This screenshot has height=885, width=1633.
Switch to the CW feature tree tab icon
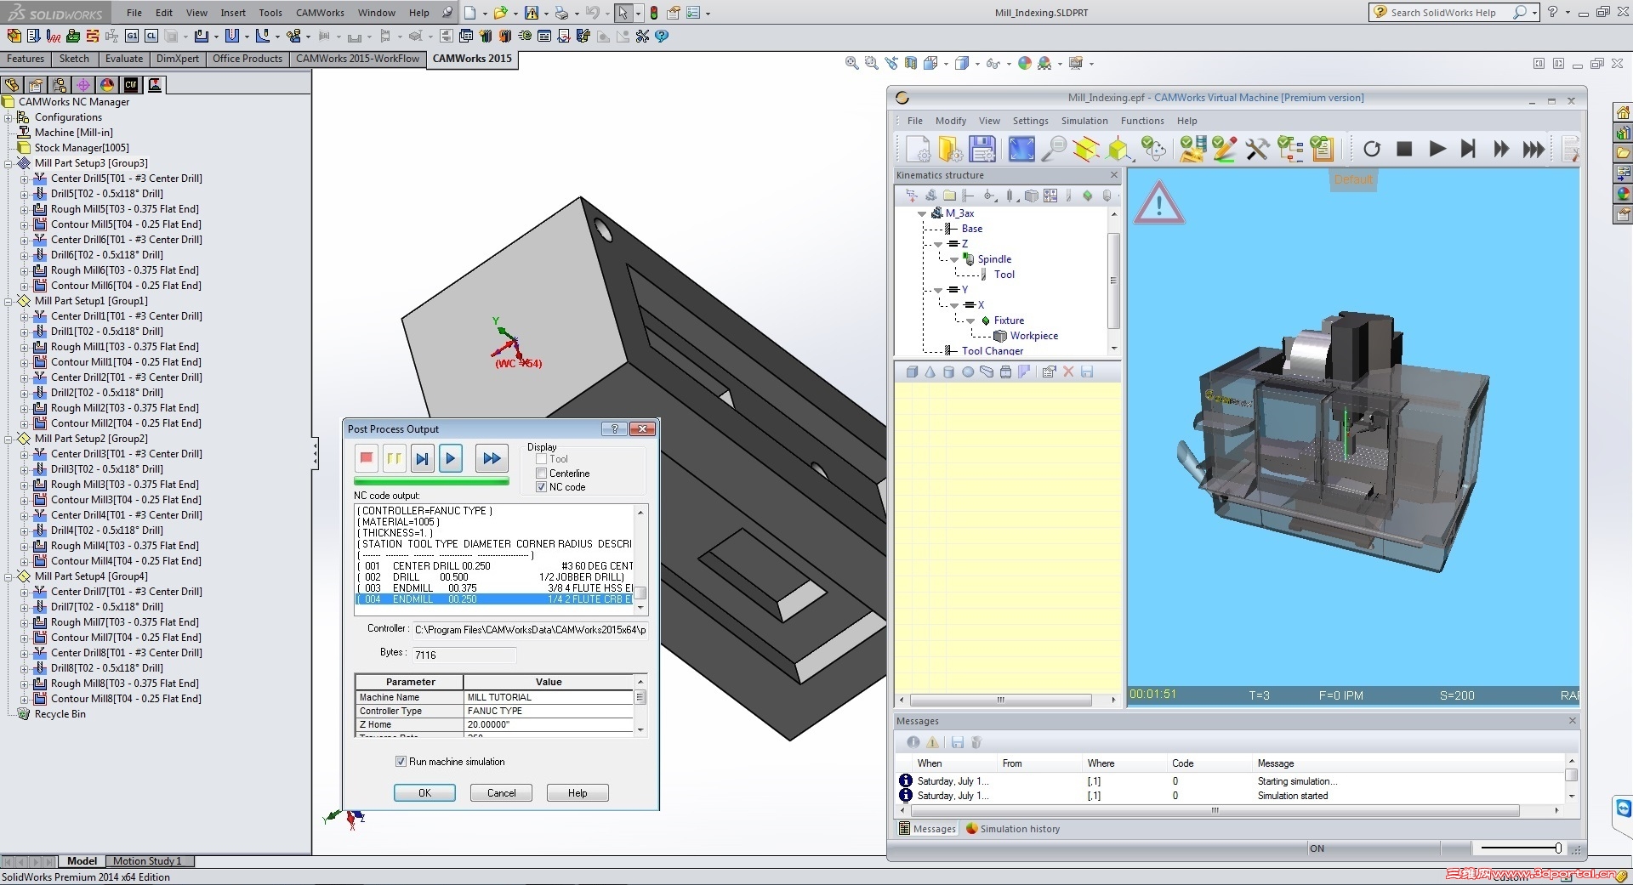coord(130,85)
